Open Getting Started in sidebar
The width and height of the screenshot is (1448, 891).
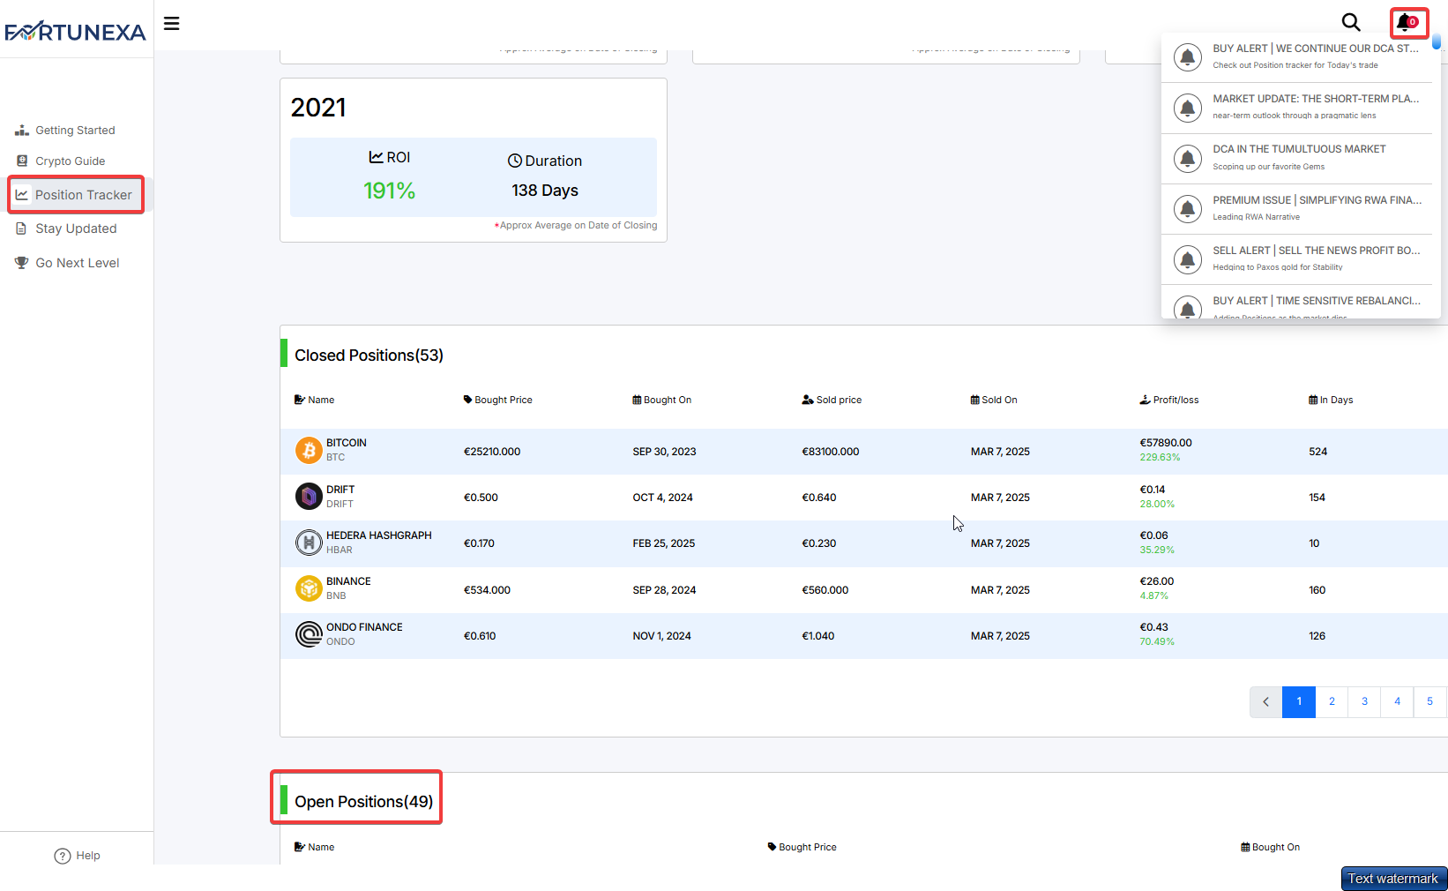tap(66, 131)
